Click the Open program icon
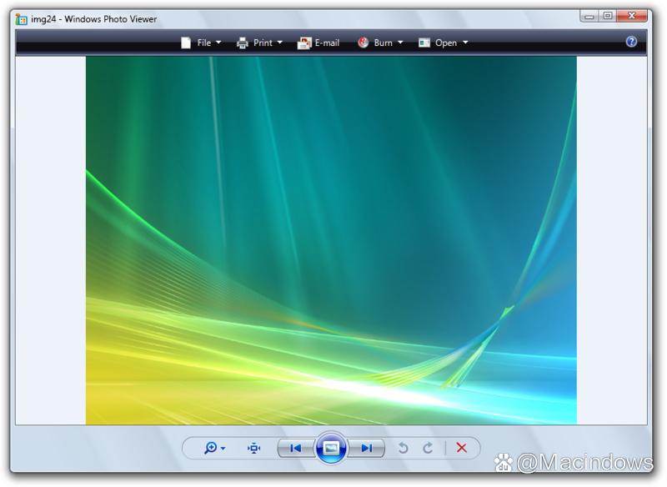 click(424, 43)
